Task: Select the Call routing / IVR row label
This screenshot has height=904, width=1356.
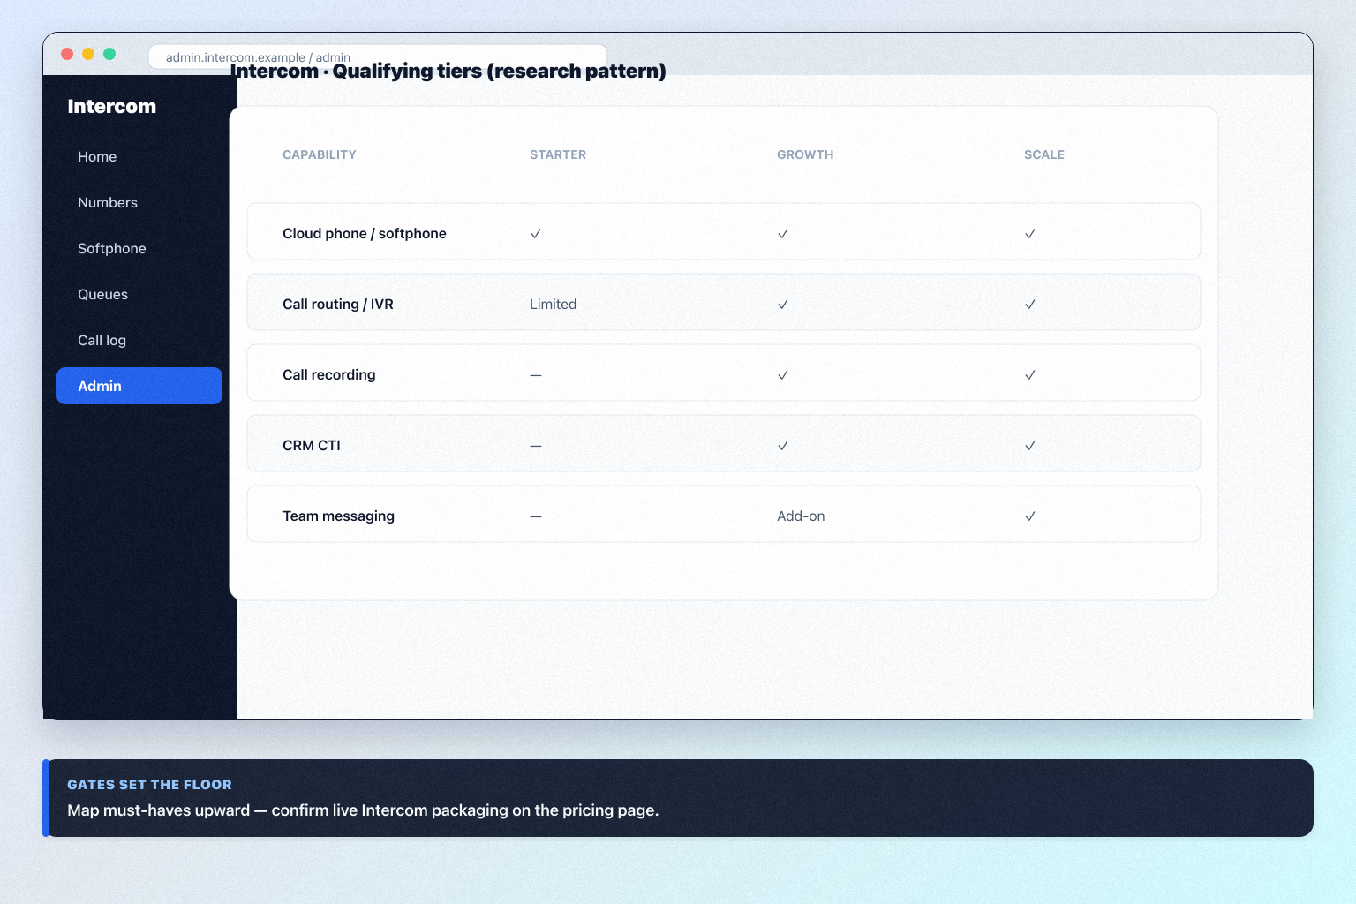Action: [x=338, y=304]
